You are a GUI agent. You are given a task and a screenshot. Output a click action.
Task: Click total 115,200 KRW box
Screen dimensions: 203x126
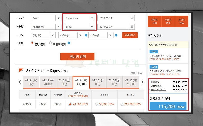(168, 106)
